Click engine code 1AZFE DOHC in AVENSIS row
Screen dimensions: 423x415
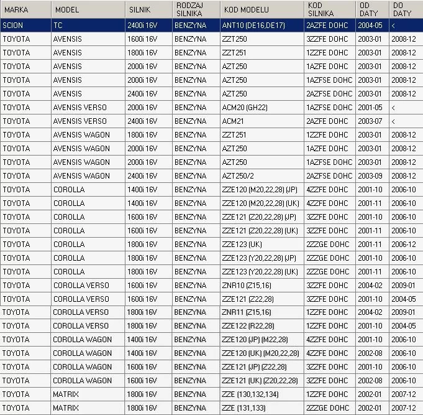tap(330, 67)
